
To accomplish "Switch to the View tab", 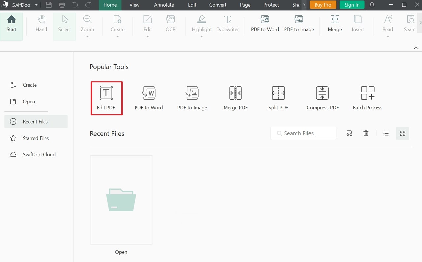I will click(x=135, y=5).
